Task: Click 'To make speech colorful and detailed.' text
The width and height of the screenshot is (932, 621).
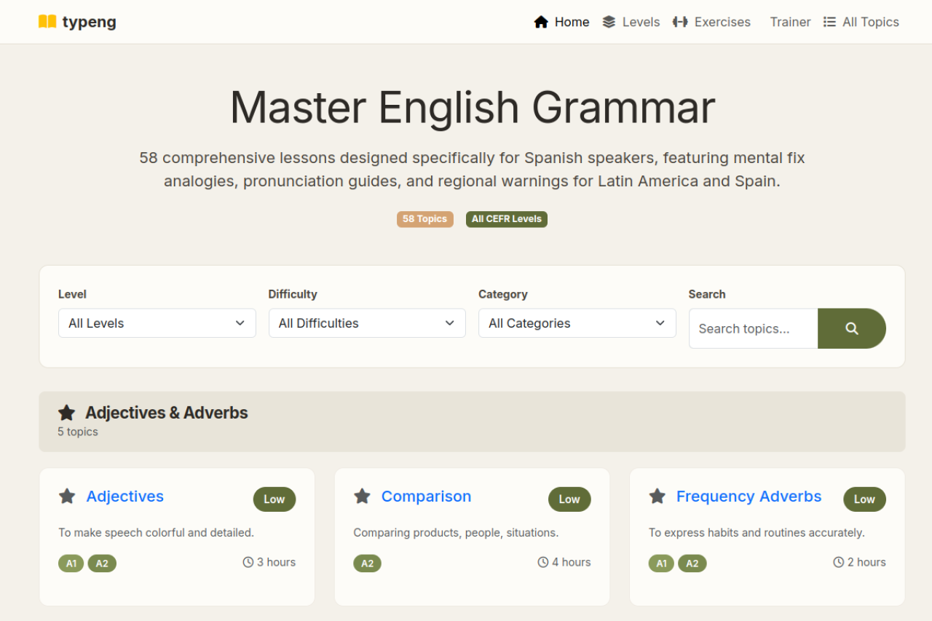Action: 157,533
